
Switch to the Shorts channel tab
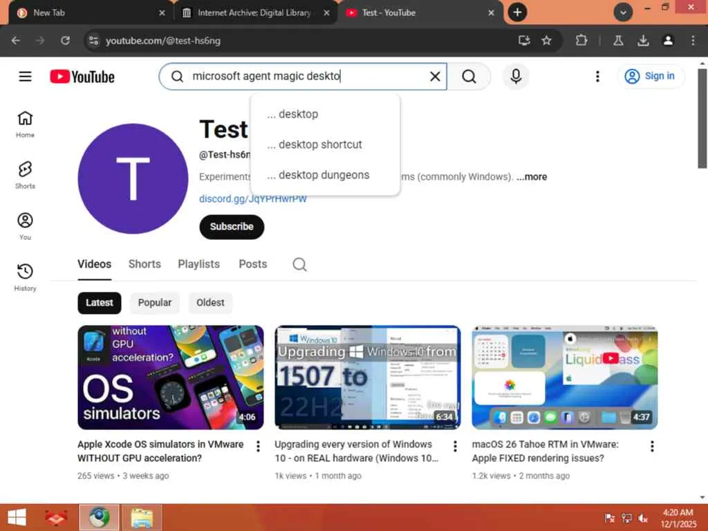tap(145, 264)
